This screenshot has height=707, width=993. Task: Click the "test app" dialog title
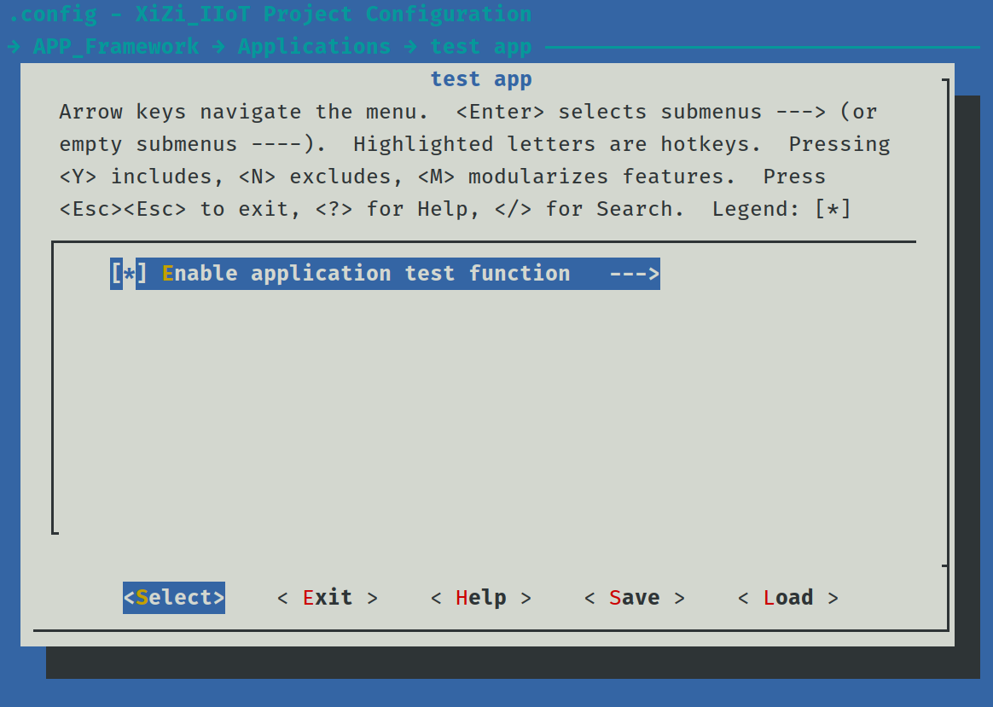coord(481,79)
